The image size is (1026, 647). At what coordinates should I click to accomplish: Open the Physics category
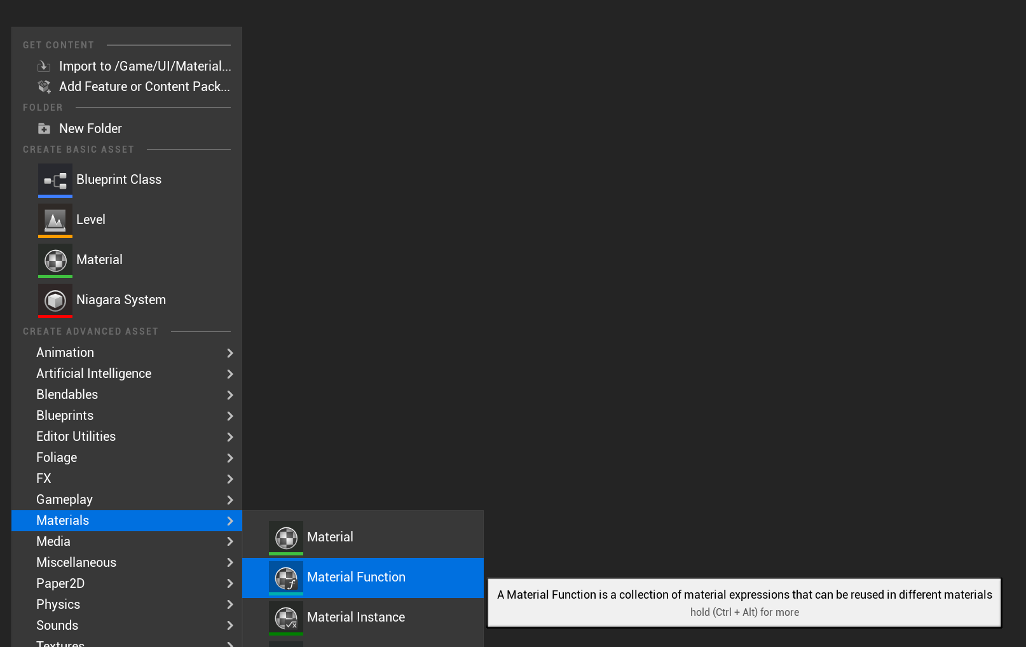click(x=127, y=604)
